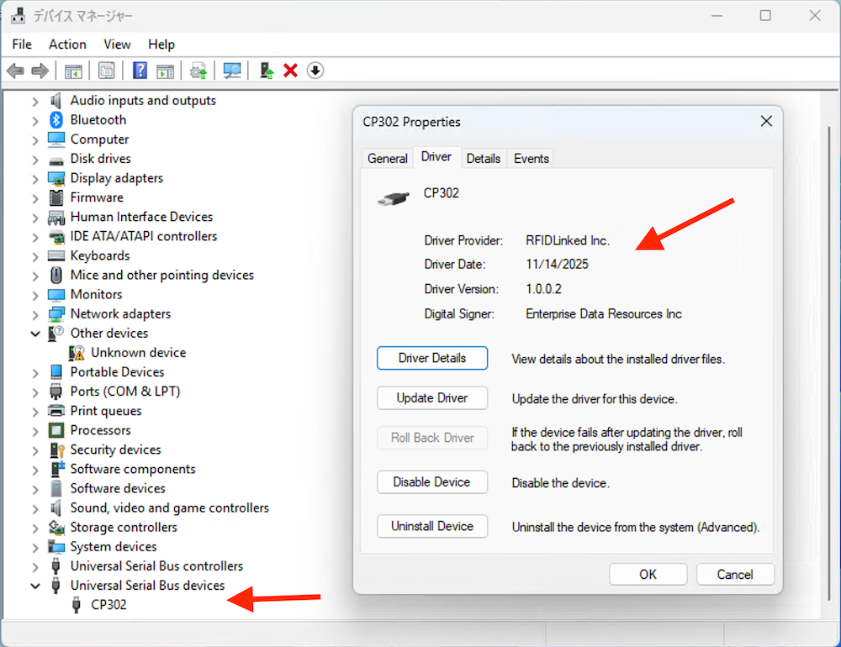Click the Properties toolbar icon
Screen dimensions: 841x647
107,71
